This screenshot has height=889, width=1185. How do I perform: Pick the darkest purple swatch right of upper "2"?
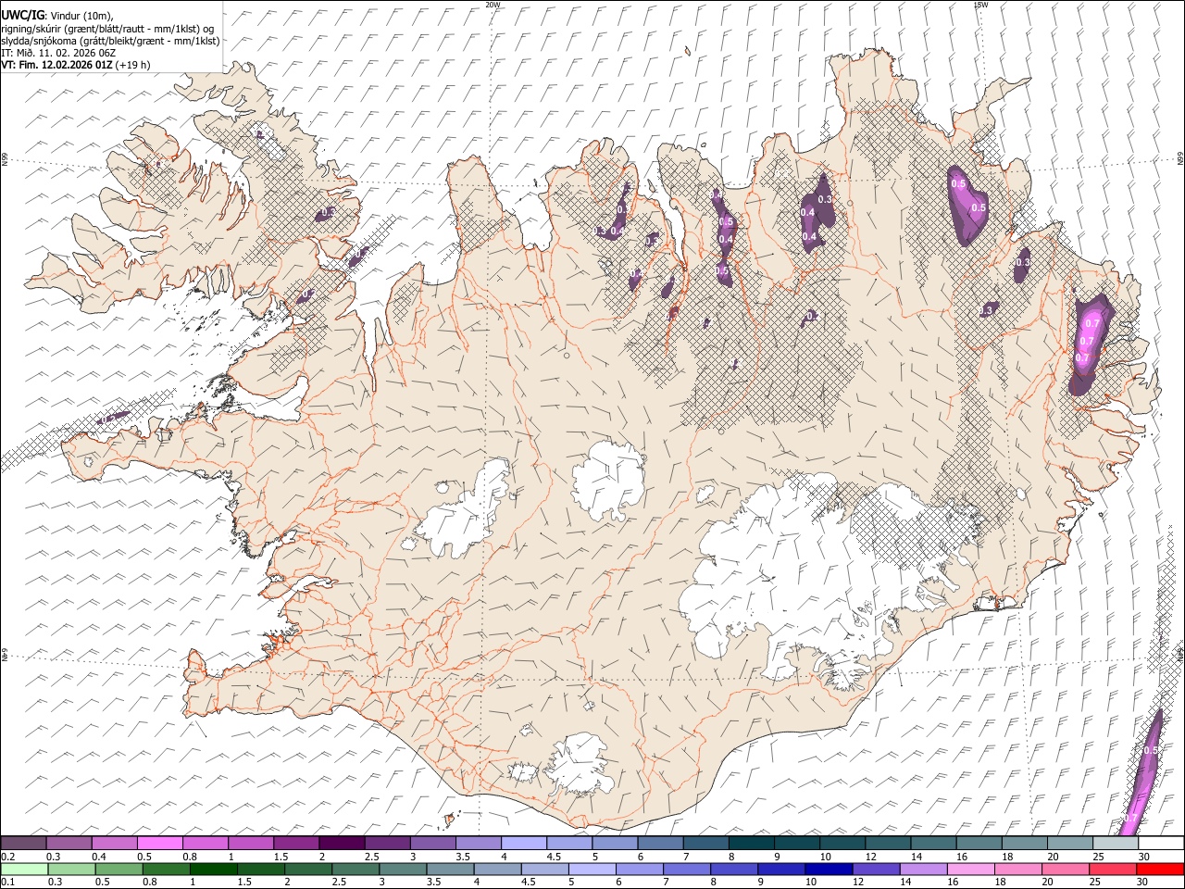[342, 843]
